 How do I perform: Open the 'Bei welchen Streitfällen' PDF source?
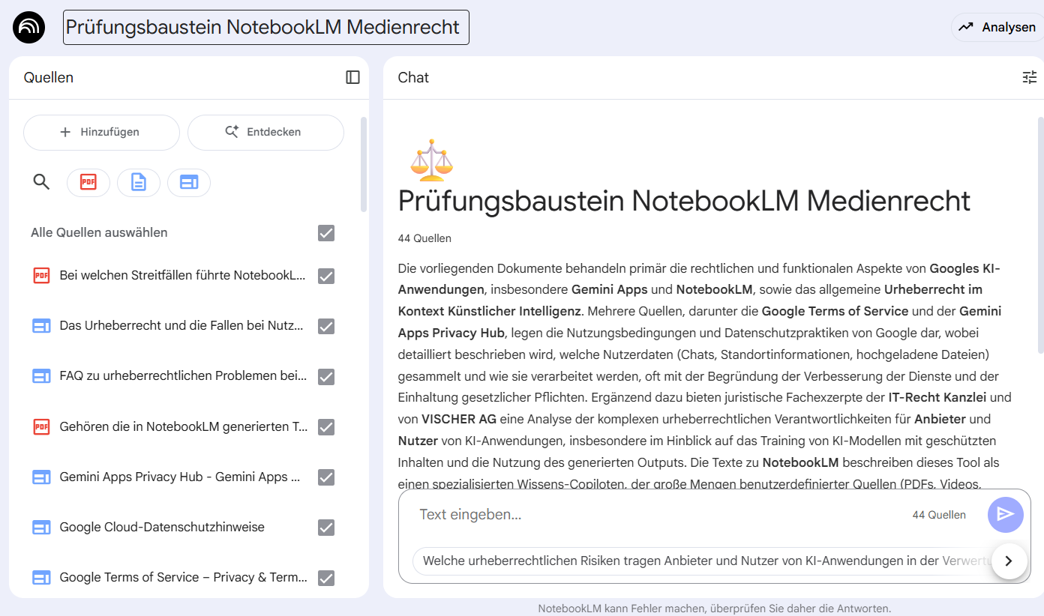182,276
